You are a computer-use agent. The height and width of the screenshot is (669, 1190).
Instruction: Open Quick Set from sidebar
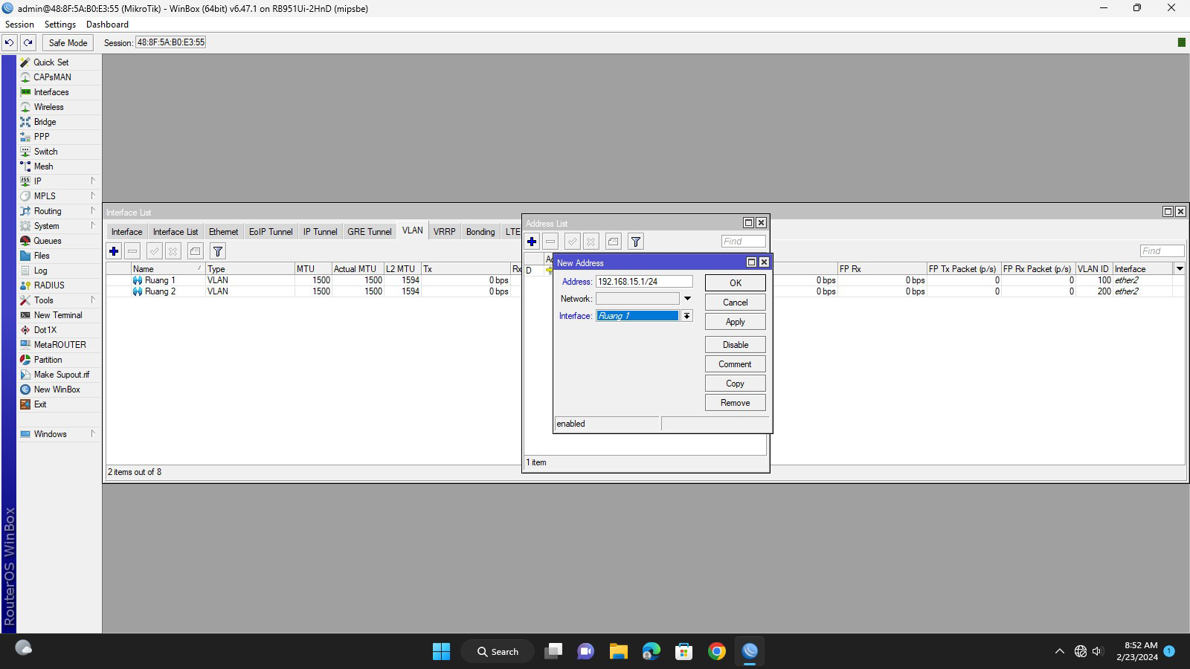pyautogui.click(x=51, y=62)
